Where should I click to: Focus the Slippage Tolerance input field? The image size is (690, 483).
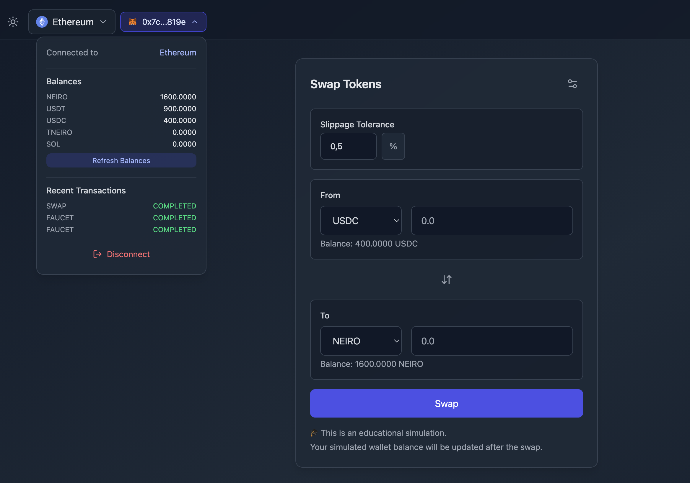[348, 146]
